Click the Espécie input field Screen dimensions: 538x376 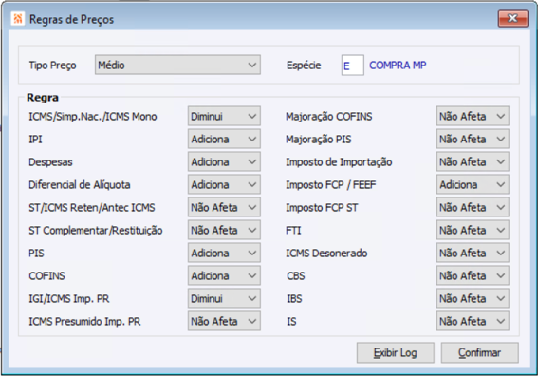pyautogui.click(x=353, y=66)
